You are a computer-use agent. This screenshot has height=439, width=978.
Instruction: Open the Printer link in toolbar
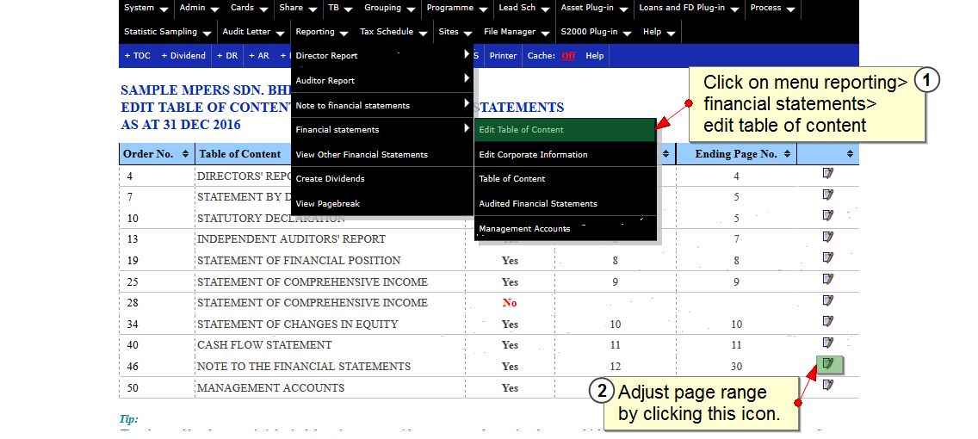coord(503,56)
